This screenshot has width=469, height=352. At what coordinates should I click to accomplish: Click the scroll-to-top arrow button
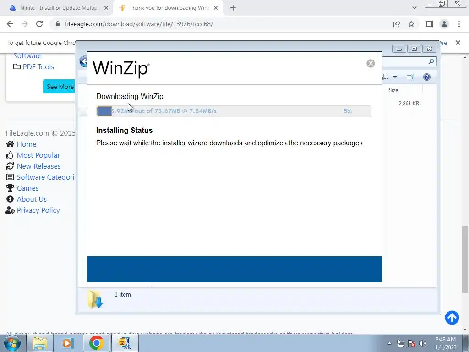(452, 317)
